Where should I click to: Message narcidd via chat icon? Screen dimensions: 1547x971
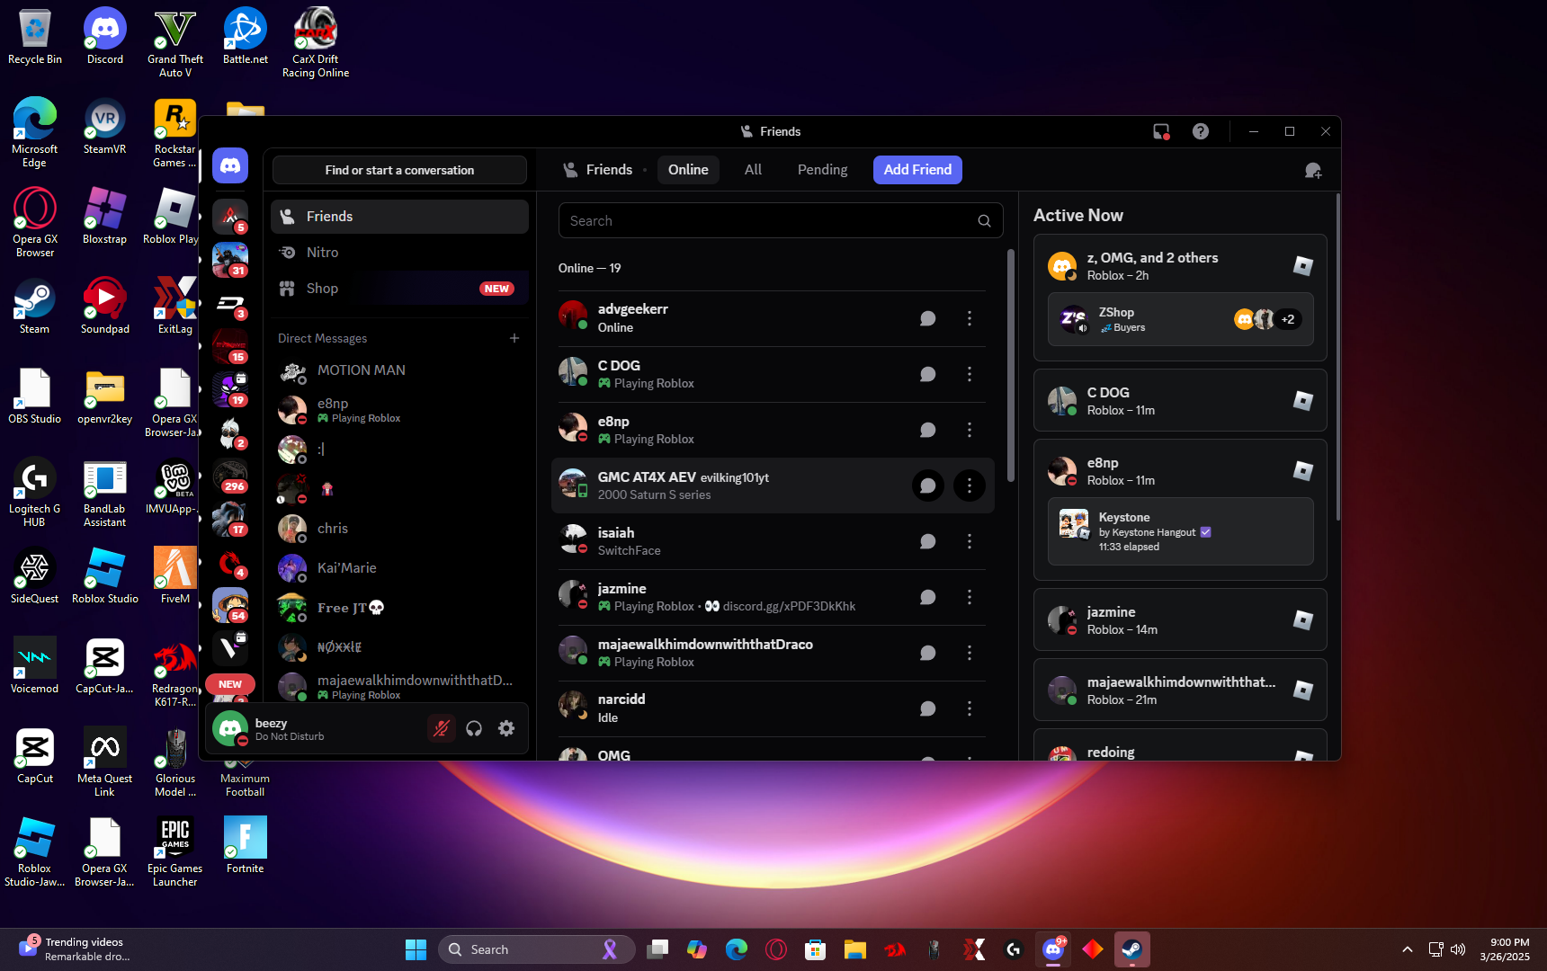click(x=928, y=708)
